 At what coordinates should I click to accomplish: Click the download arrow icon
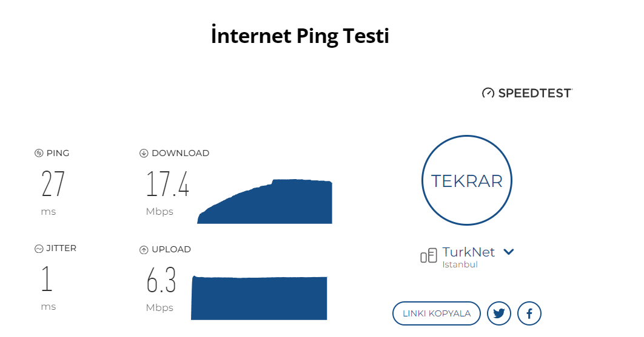[x=144, y=153]
